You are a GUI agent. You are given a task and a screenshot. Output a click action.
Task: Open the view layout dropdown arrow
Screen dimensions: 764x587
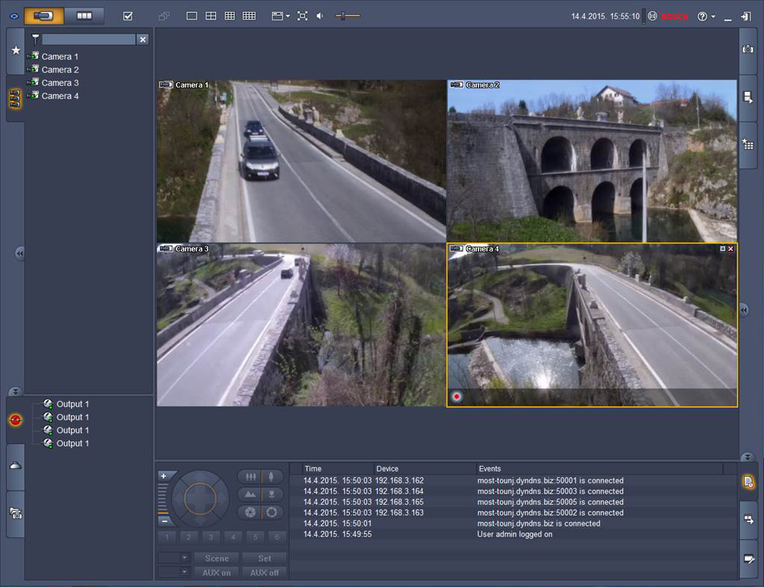pyautogui.click(x=287, y=16)
